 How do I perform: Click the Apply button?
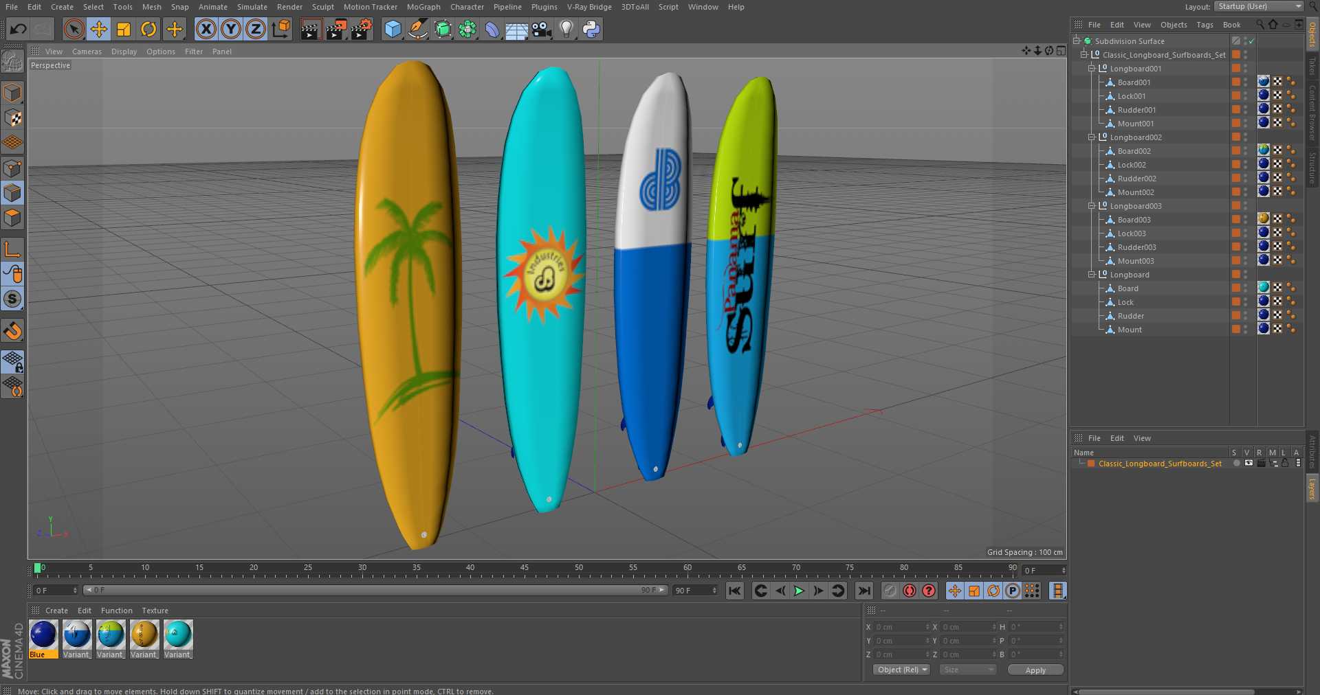1035,670
